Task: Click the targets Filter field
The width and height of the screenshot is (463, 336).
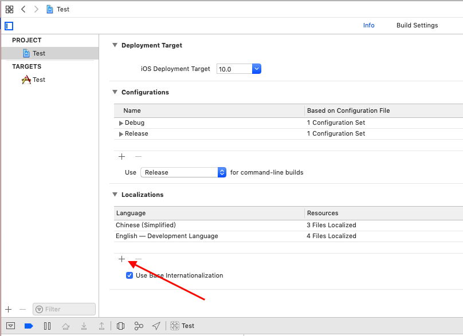Action: 64,309
